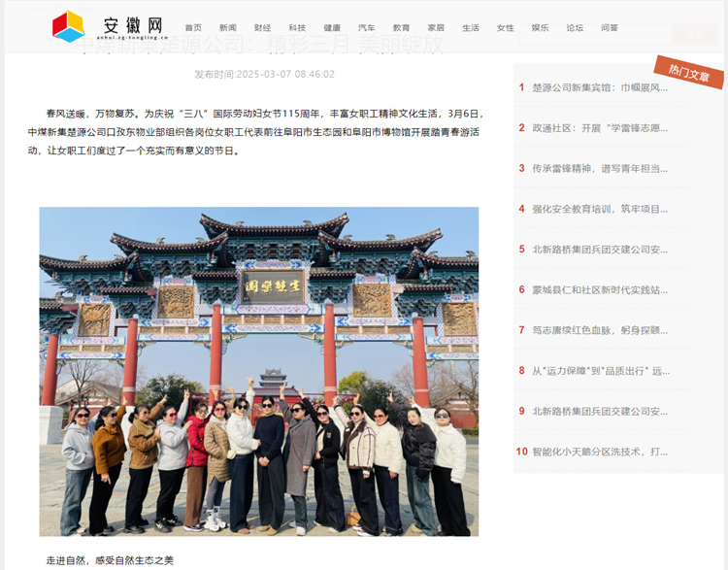The image size is (728, 570).
Task: Open the 问答 Q&A page
Action: point(610,28)
